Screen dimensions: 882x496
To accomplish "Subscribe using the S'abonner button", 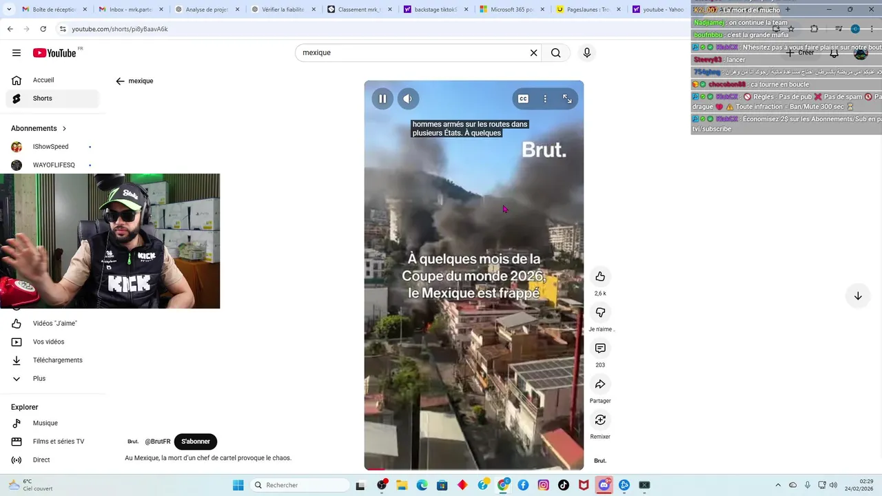I will pos(196,442).
